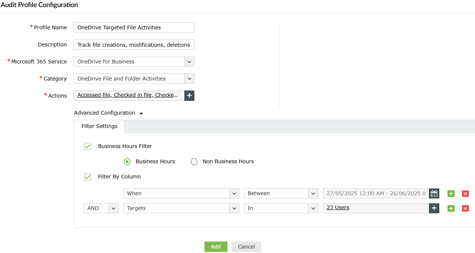Click green add icon on Targets filter row
The image size is (475, 253).
click(x=451, y=208)
